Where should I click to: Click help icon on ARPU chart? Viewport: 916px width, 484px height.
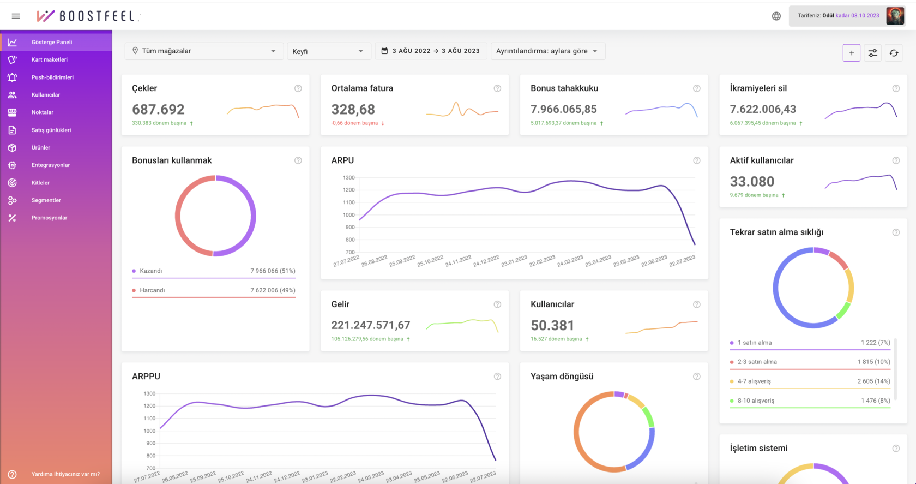[x=697, y=160]
